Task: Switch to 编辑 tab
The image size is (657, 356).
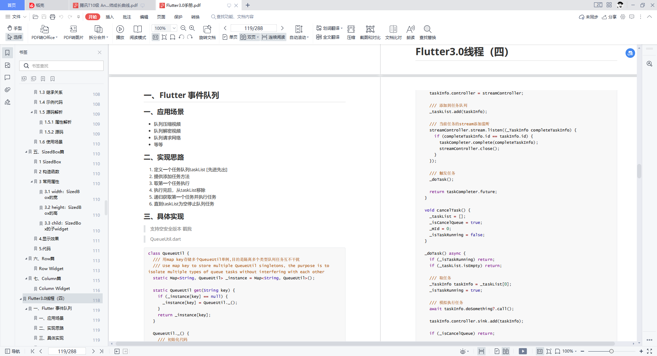Action: click(144, 17)
